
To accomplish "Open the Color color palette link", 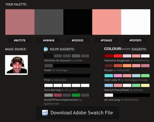I will coord(112,80).
